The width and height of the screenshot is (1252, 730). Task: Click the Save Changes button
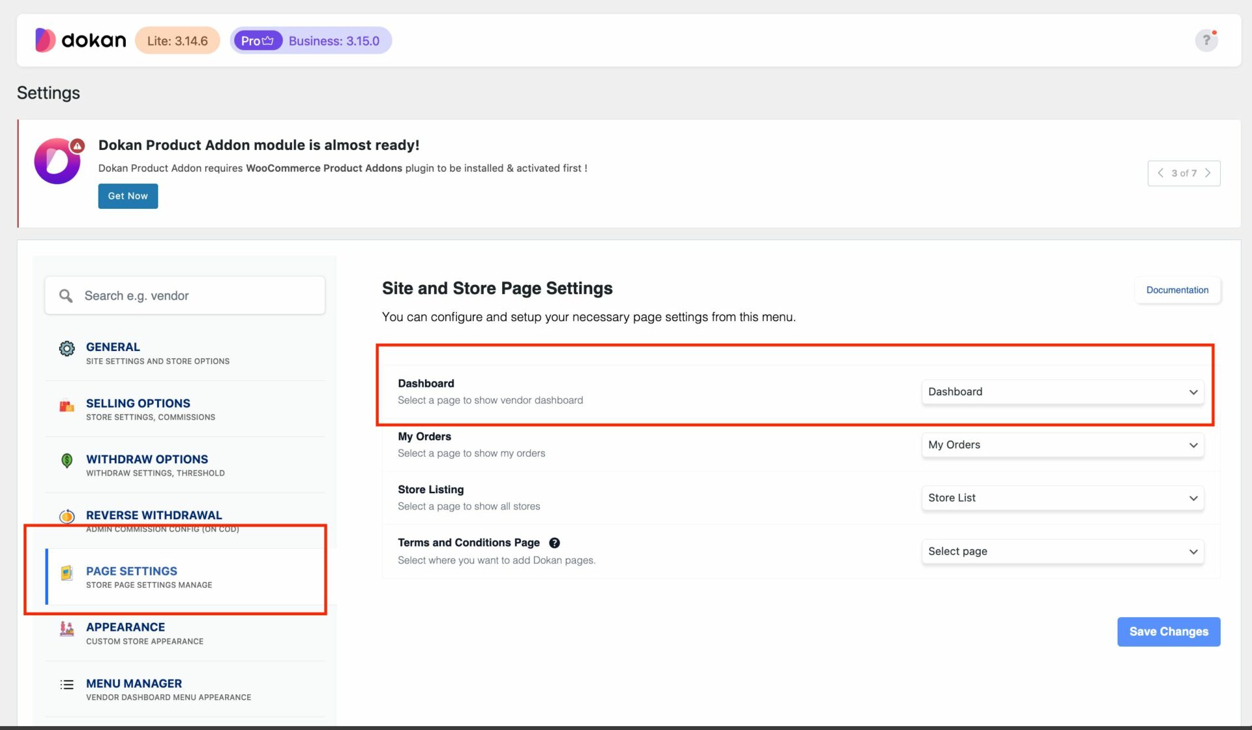1169,631
